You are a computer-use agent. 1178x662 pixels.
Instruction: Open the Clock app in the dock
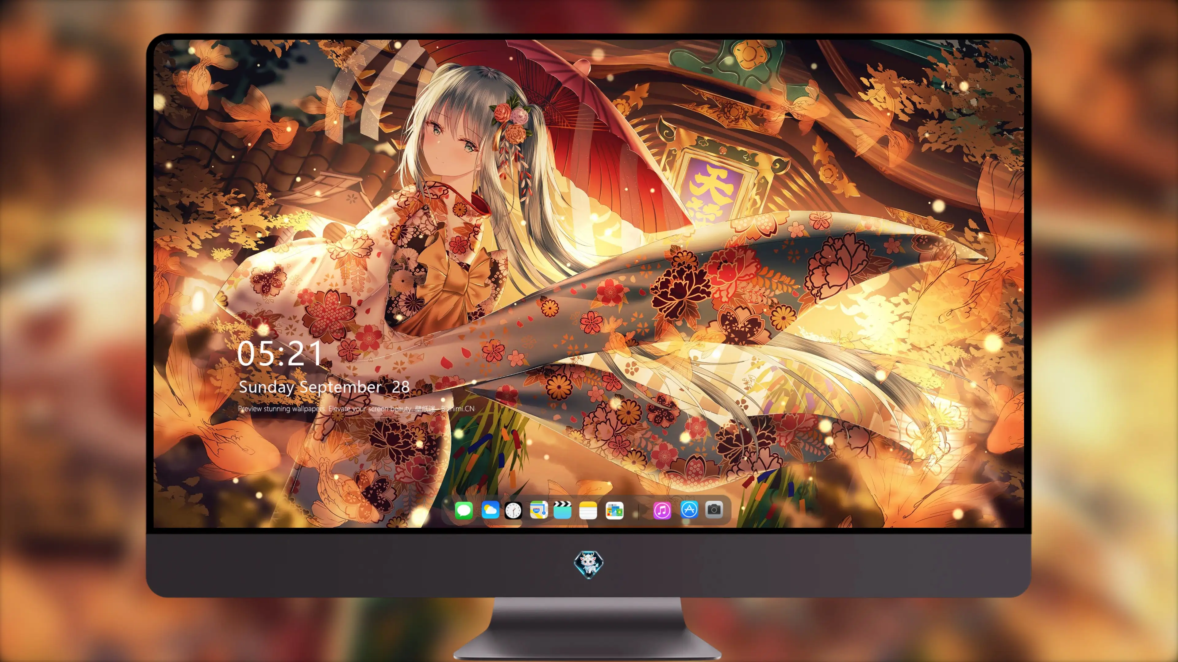(513, 510)
